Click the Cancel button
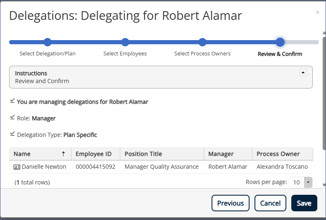 pyautogui.click(x=270, y=203)
